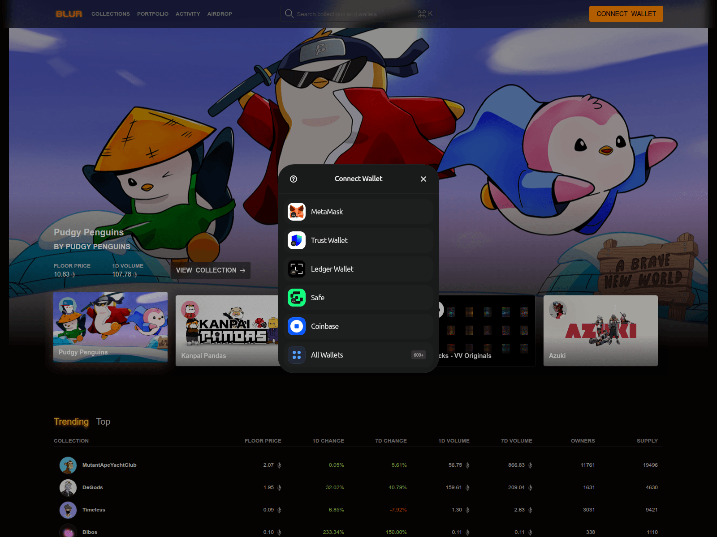
Task: Switch to the Trending tab
Action: (71, 422)
